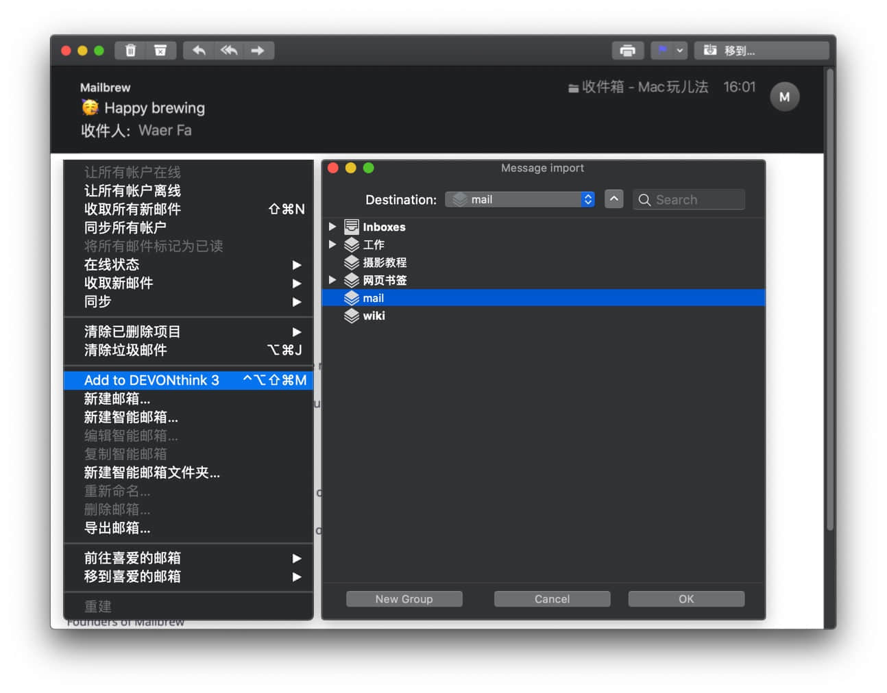Click the Happy brewing emoji icon
Viewport: 887px width, 693px height.
(x=90, y=108)
